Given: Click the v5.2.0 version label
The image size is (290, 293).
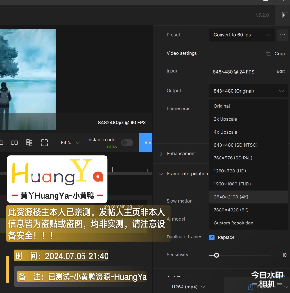Looking at the screenshot, I should click(x=262, y=15).
